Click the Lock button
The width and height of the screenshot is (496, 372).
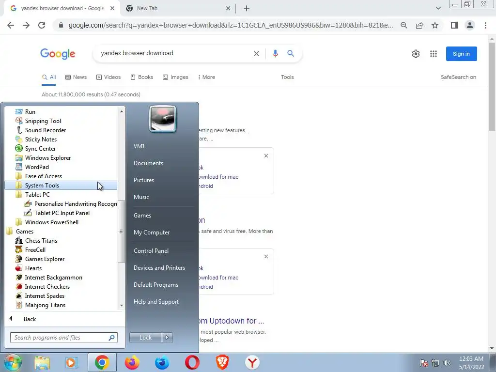coord(145,338)
